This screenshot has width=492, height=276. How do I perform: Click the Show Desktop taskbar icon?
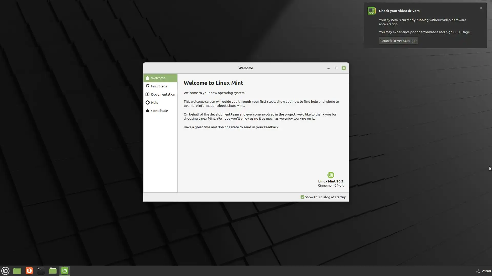(x=17, y=271)
